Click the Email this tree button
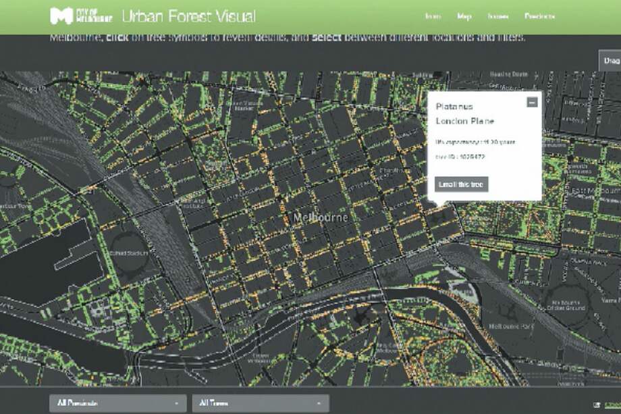The image size is (621, 414). tap(462, 184)
